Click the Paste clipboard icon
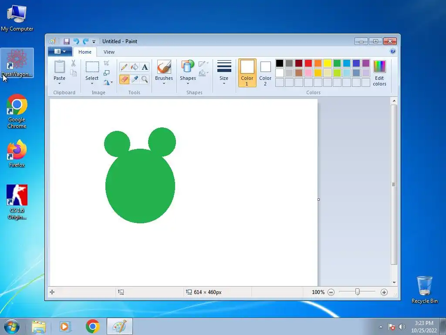 coord(59,67)
